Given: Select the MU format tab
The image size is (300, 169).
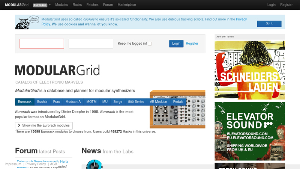Looking at the screenshot, I should click(x=105, y=102).
